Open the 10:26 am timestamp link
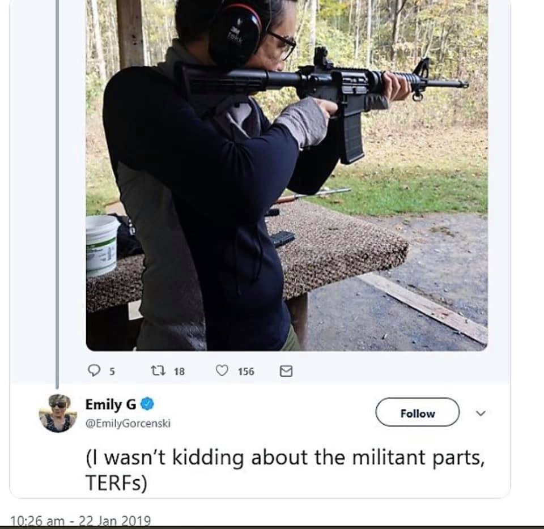Screen dimensions: 544x529 tap(37, 521)
